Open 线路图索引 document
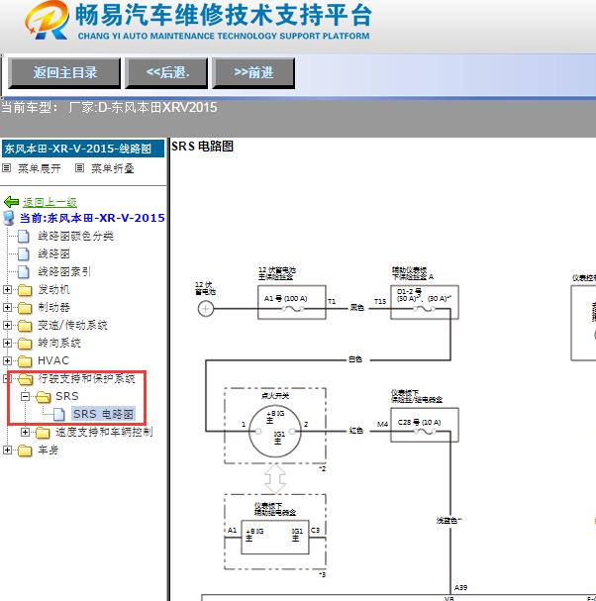Screen dimensions: 596x601 click(64, 271)
